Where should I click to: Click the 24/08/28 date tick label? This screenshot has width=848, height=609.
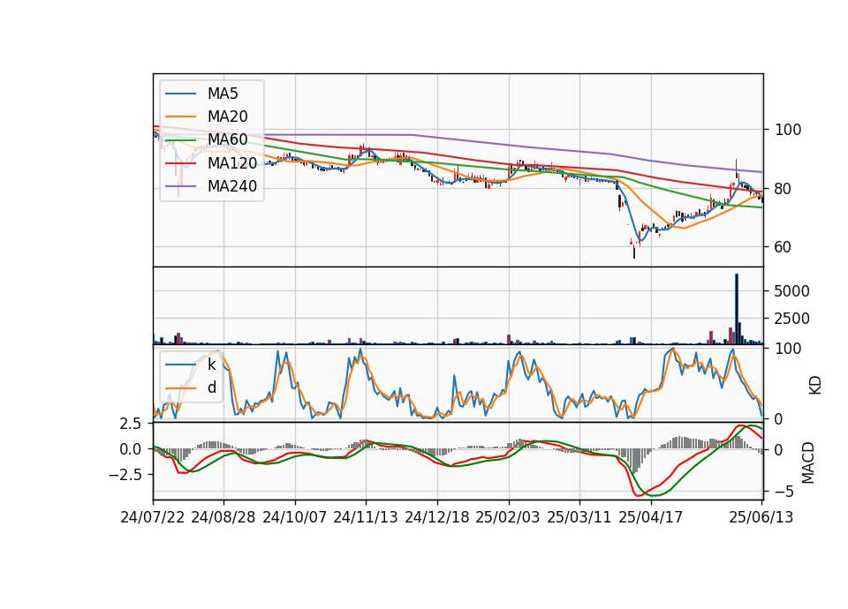[223, 517]
